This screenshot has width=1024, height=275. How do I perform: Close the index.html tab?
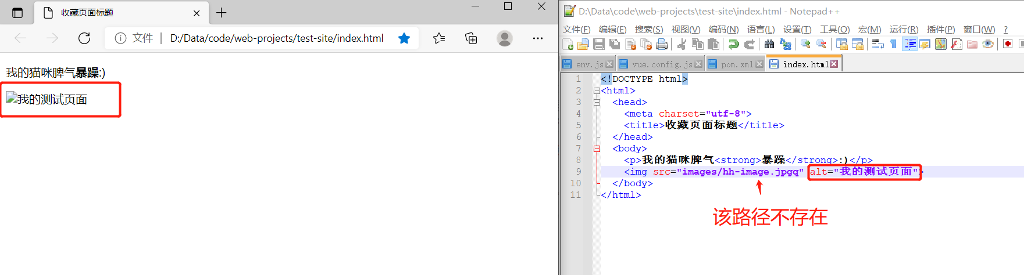[834, 64]
